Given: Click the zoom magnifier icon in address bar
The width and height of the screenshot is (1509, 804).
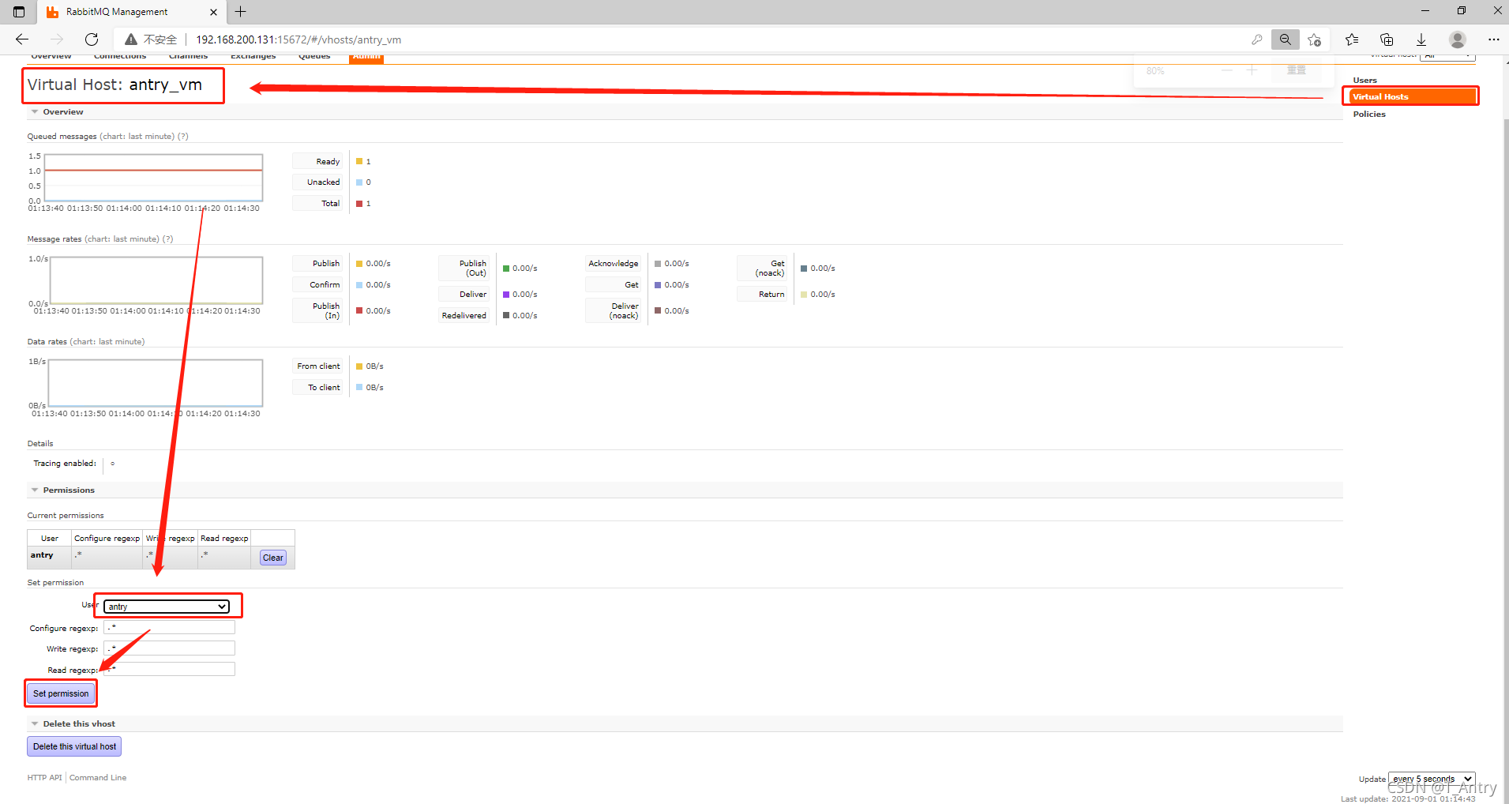Looking at the screenshot, I should click(1286, 39).
